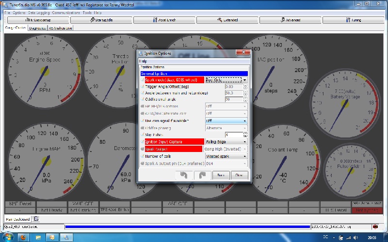This screenshot has height=242, width=388.
Task: Open the Startup/Idle toolbar button
Action: [x=100, y=20]
